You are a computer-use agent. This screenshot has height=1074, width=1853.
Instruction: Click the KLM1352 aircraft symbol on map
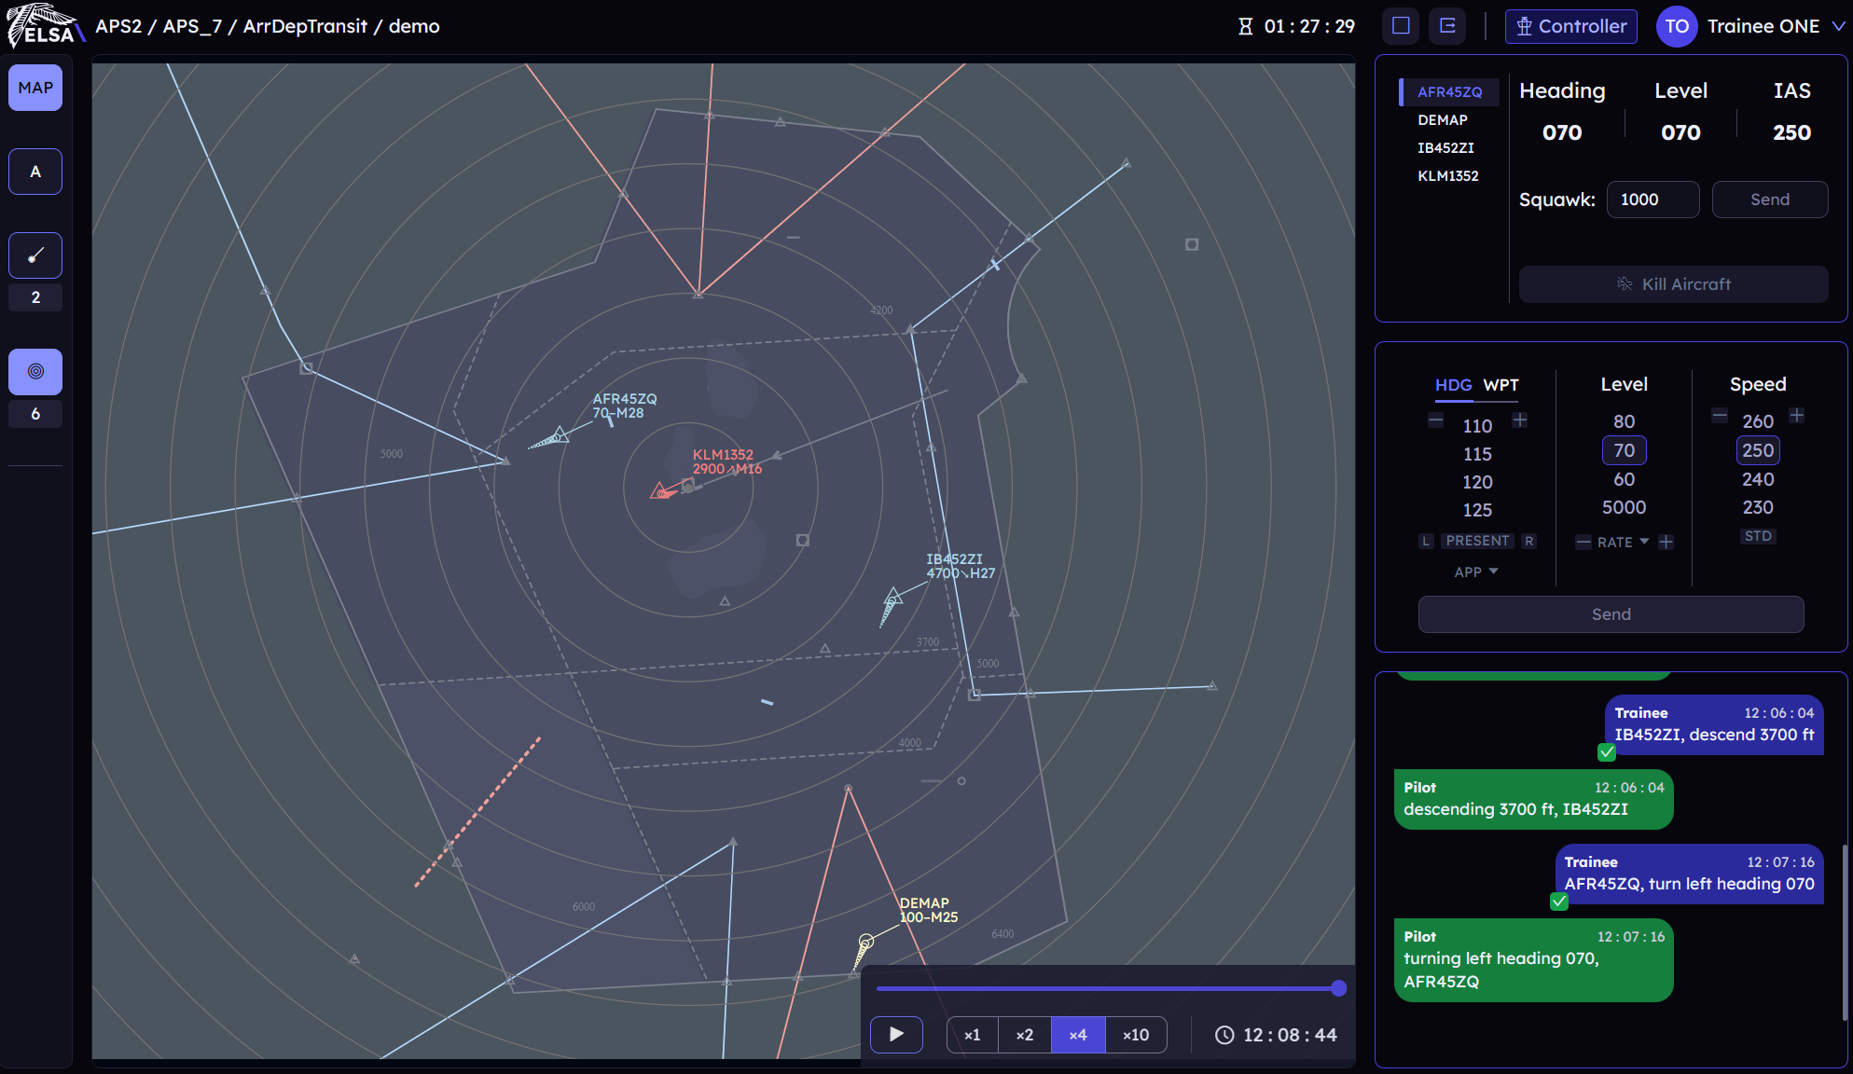[661, 490]
